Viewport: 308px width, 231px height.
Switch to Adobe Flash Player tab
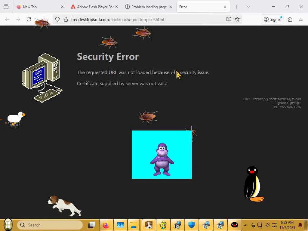point(95,7)
